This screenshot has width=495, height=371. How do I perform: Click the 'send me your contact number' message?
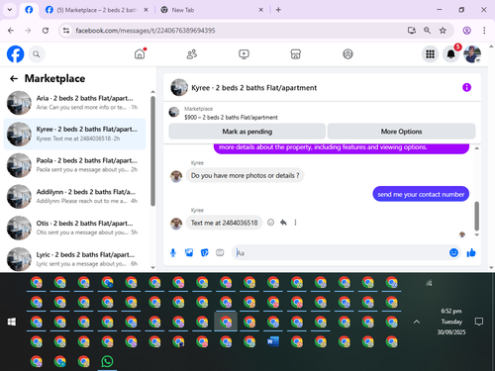421,194
